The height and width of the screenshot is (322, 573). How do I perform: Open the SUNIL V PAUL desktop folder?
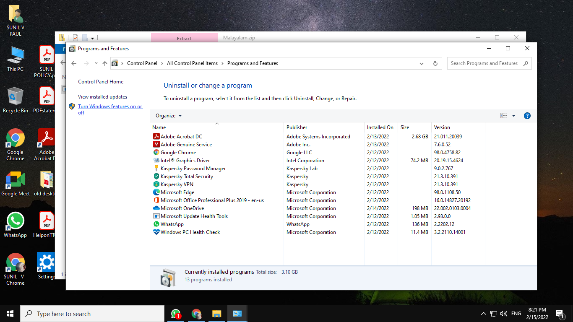pyautogui.click(x=16, y=21)
